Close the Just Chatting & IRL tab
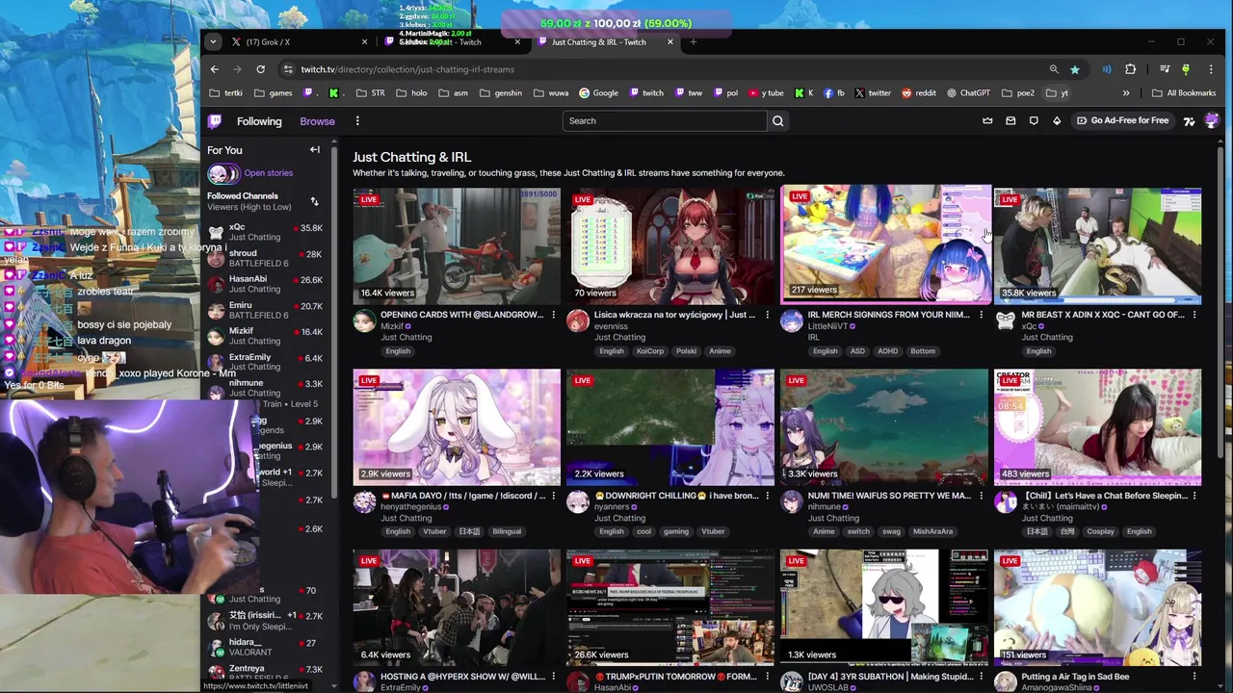This screenshot has height=693, width=1233. [670, 42]
